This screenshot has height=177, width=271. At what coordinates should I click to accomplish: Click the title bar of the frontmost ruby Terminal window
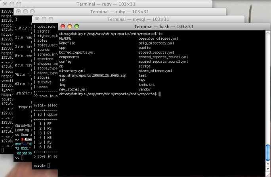[x=120, y=12]
